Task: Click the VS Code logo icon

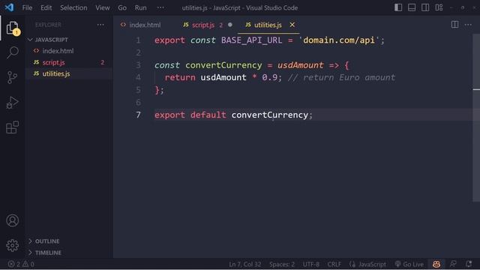Action: tap(9, 7)
